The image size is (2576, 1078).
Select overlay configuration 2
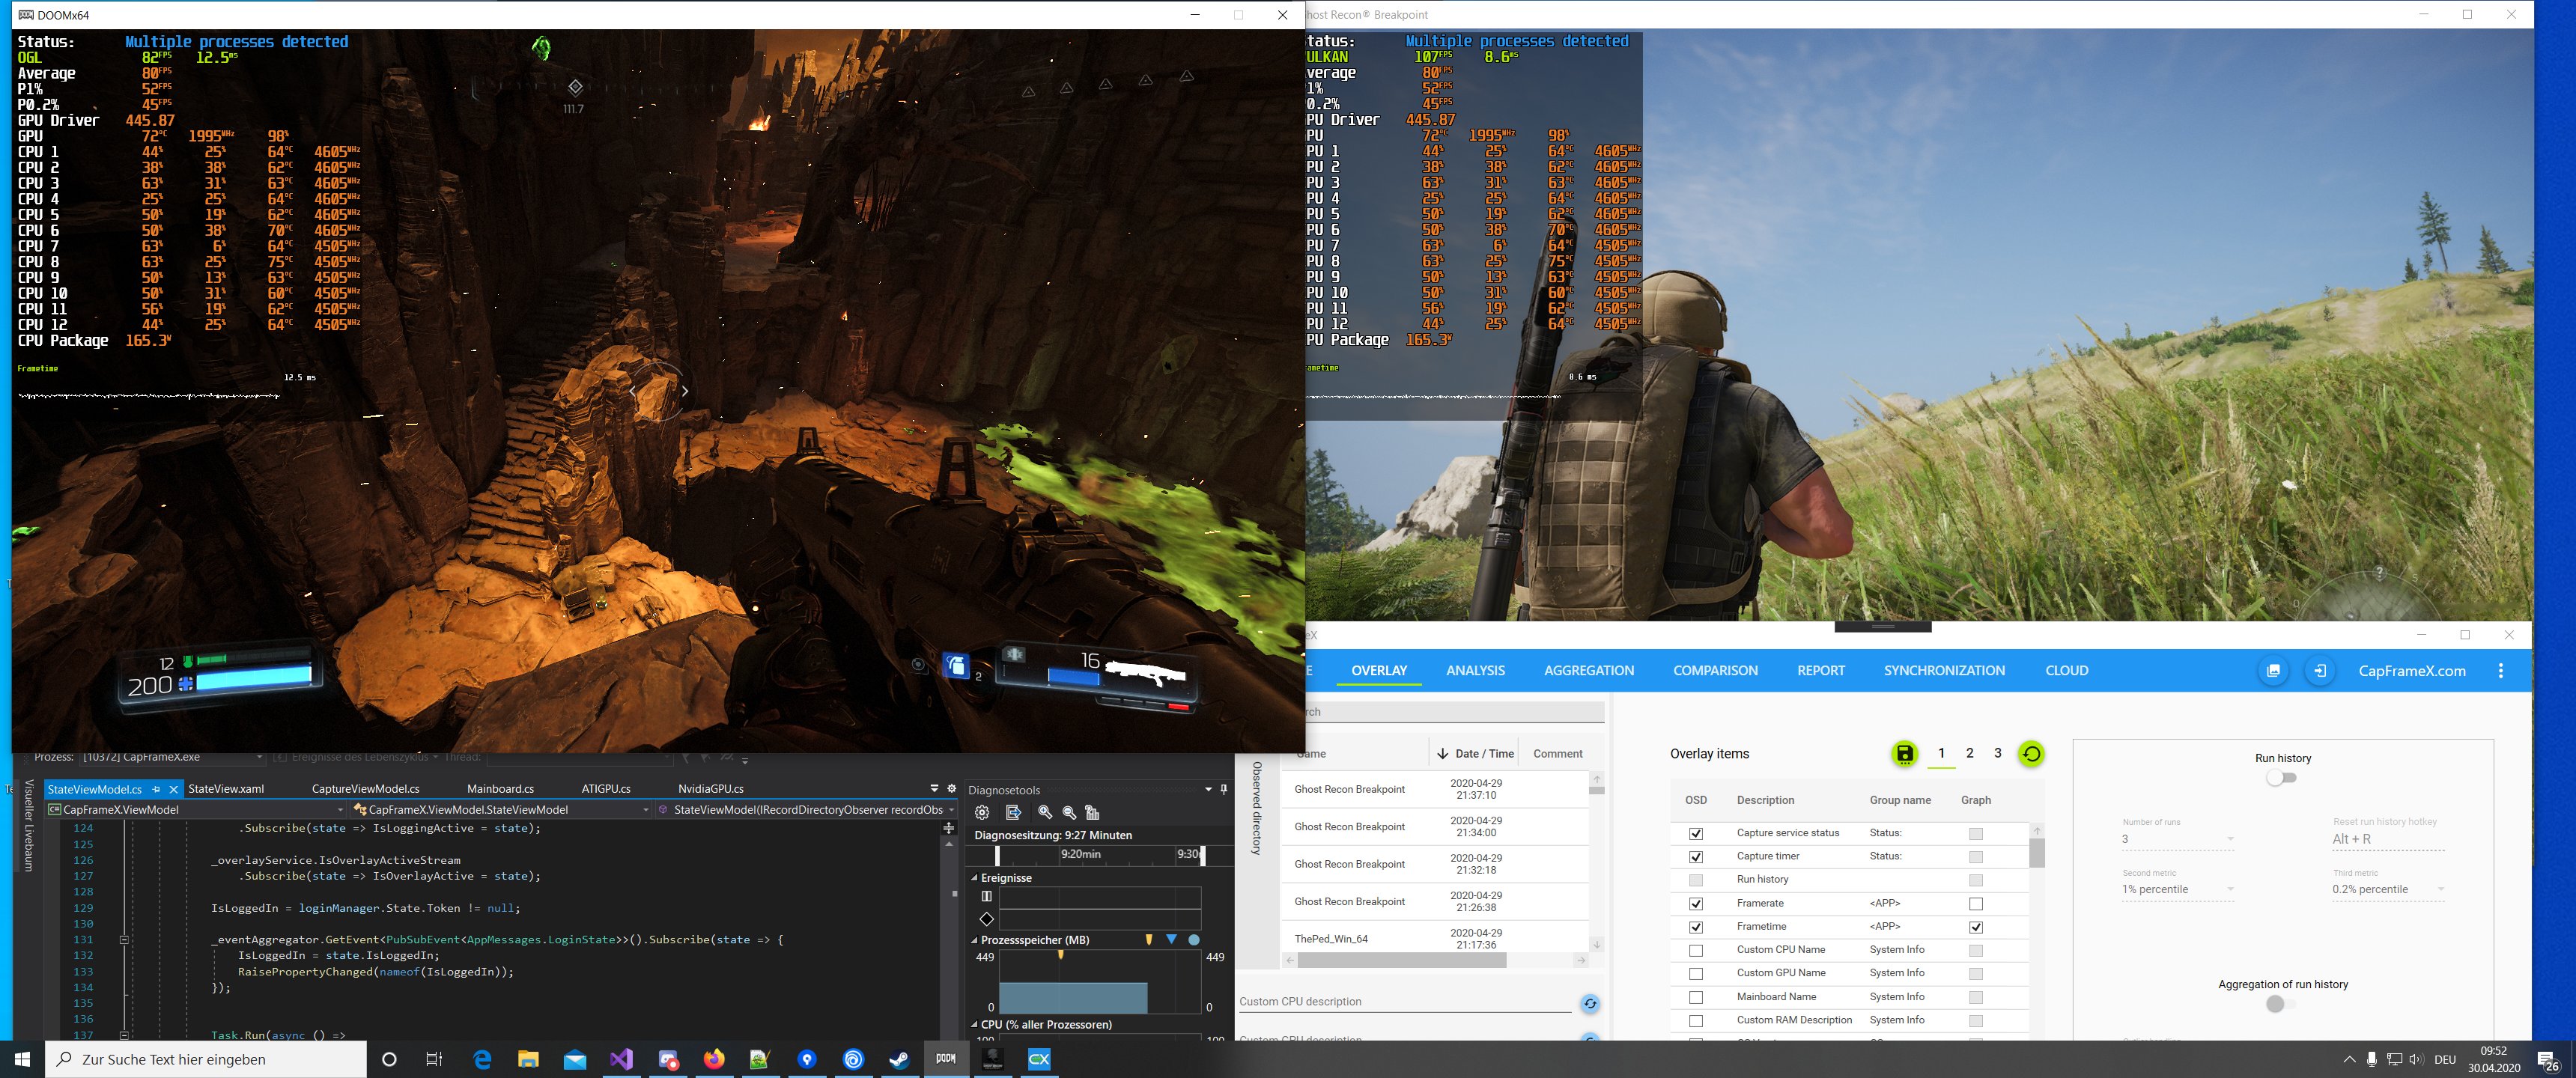1969,753
